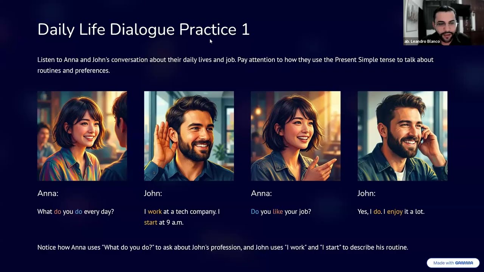Click the orange word 'like' in Anna's question

tap(278, 212)
